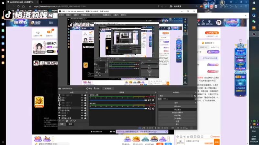The width and height of the screenshot is (259, 145).
Task: Click 启动虚拟摄像机 button
Action: click(177, 112)
